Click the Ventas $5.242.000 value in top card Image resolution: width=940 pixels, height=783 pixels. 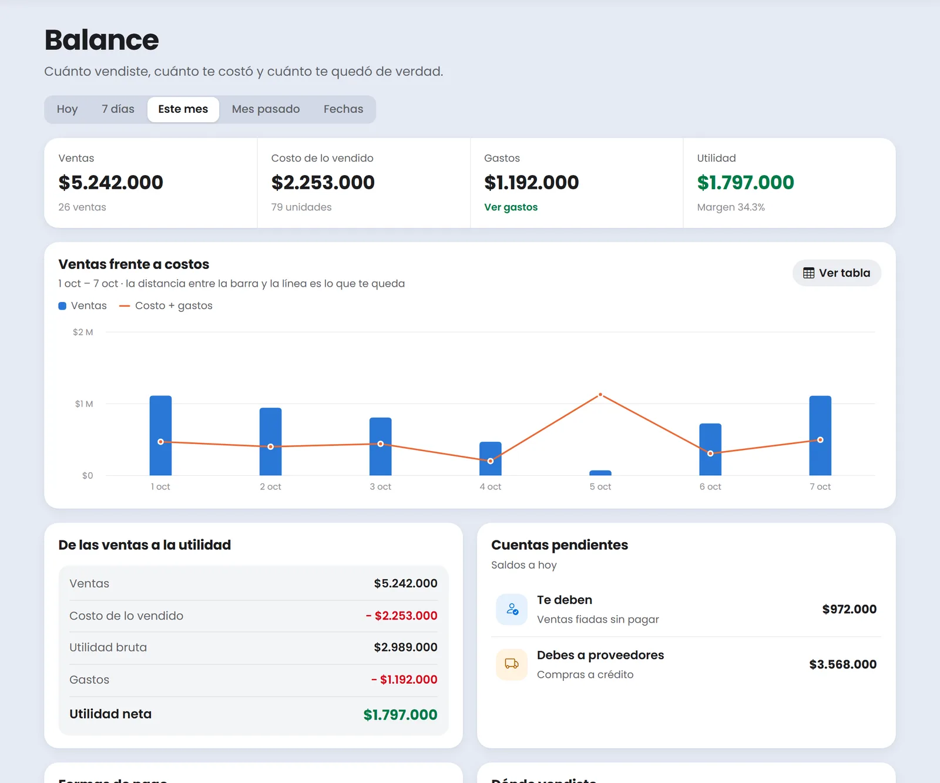point(111,183)
